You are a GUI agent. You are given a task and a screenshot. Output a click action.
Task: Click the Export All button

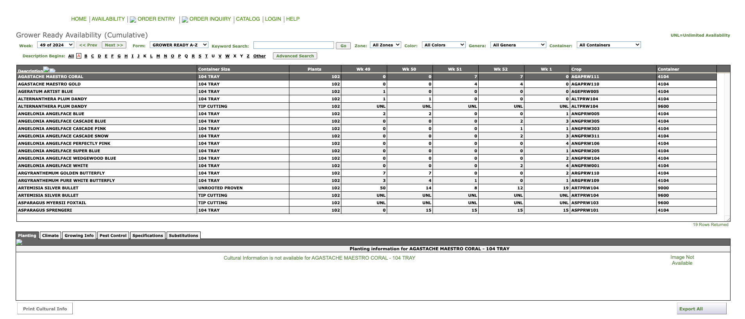click(x=701, y=308)
